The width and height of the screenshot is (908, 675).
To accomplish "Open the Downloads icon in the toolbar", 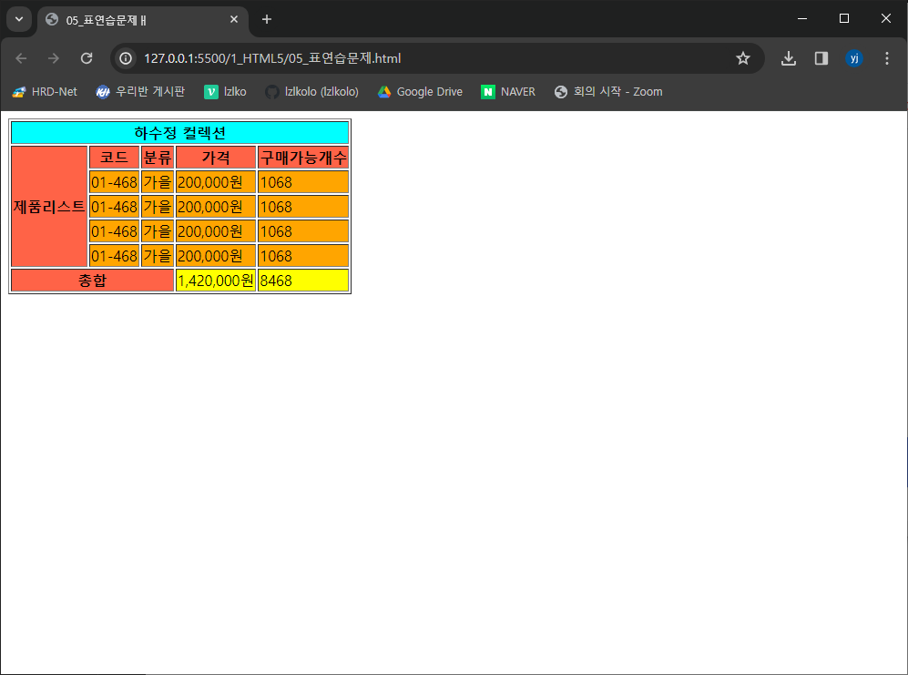I will [789, 57].
